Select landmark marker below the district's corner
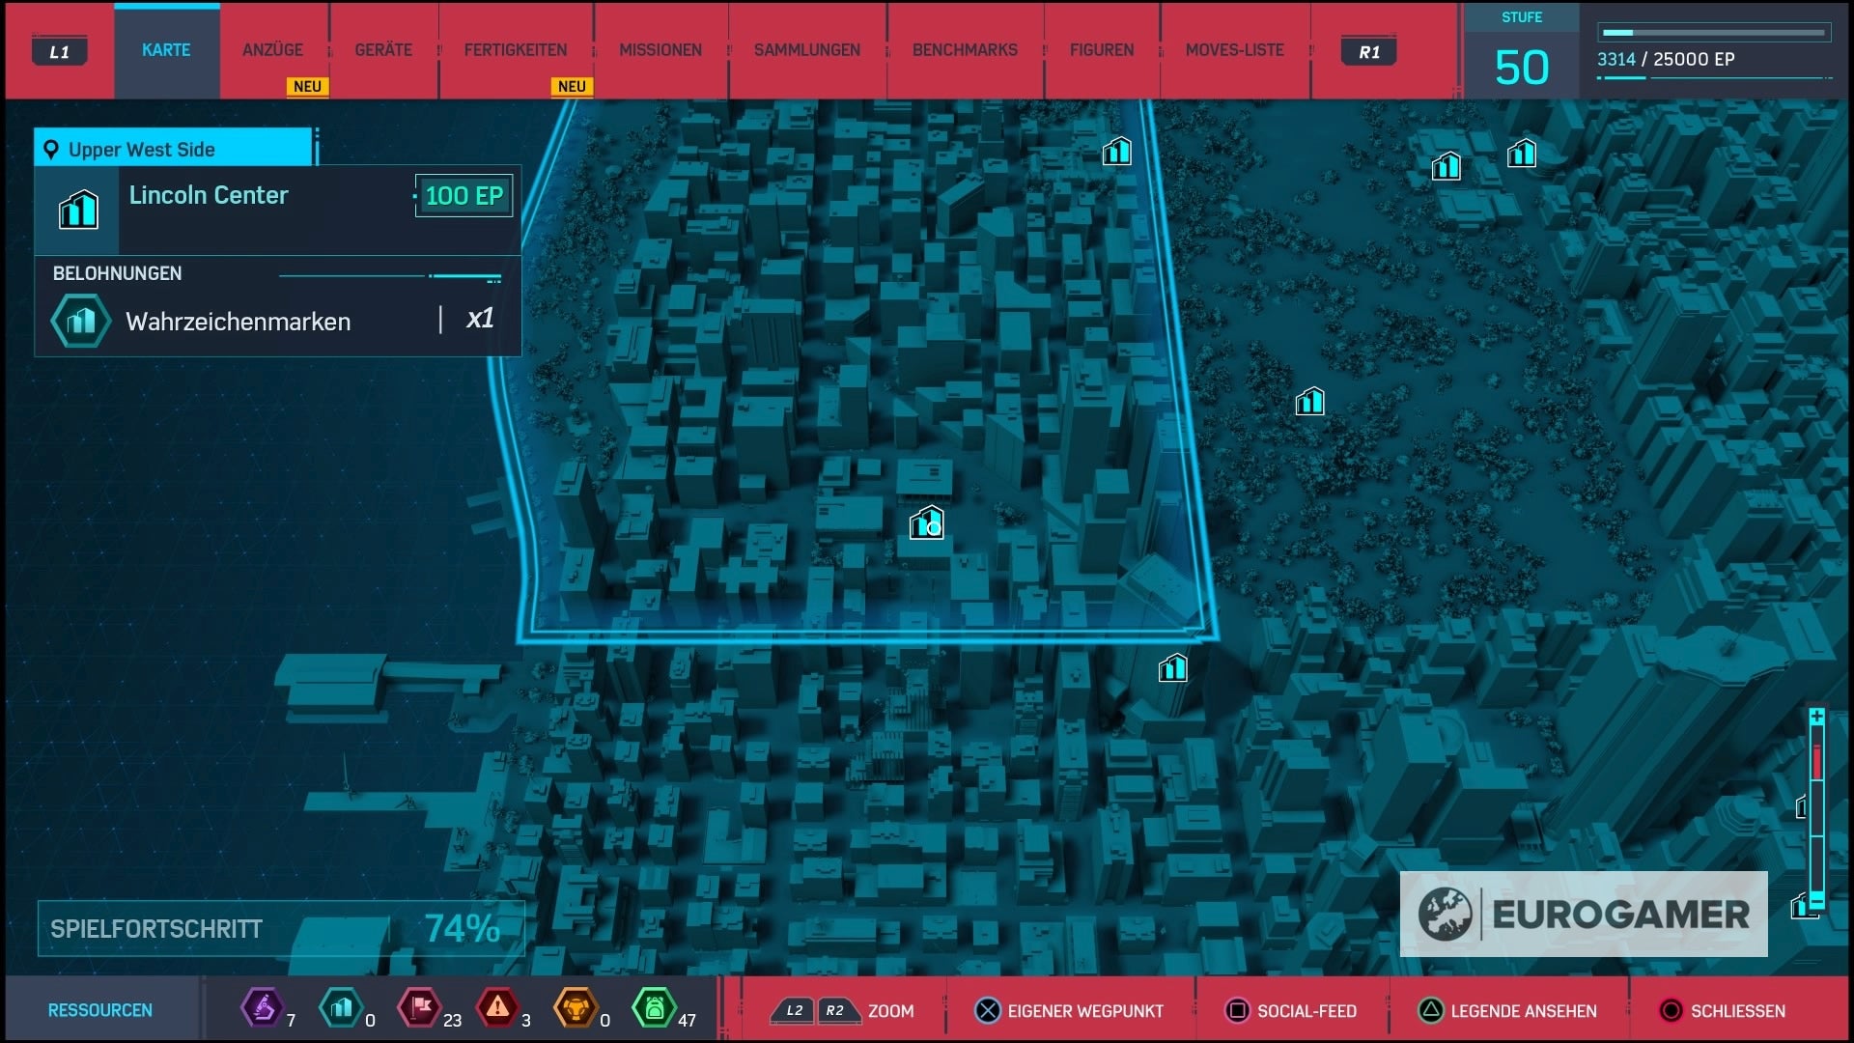 [x=1173, y=667]
